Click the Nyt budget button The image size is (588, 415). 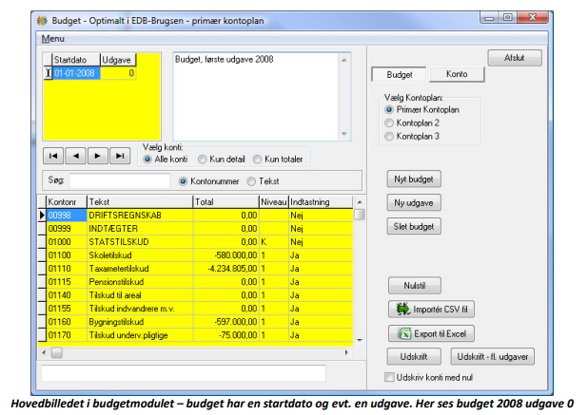[414, 179]
